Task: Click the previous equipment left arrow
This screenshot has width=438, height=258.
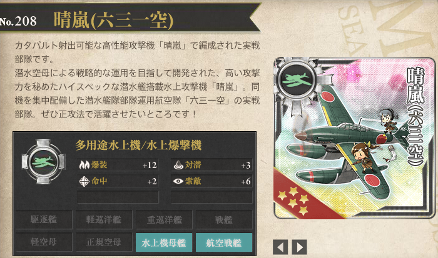Action: click(x=280, y=247)
